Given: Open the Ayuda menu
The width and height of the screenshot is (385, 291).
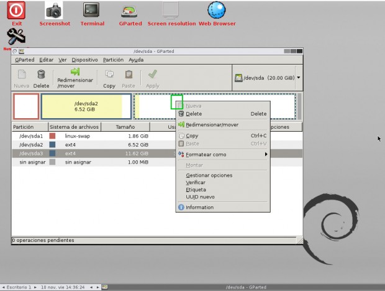Looking at the screenshot, I should point(136,60).
